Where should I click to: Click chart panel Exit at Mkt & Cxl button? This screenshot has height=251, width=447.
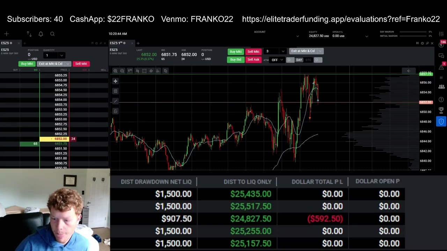point(303,51)
